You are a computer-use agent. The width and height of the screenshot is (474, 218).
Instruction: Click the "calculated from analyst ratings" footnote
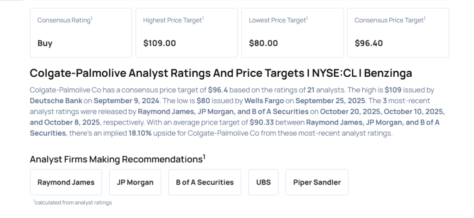(x=73, y=202)
